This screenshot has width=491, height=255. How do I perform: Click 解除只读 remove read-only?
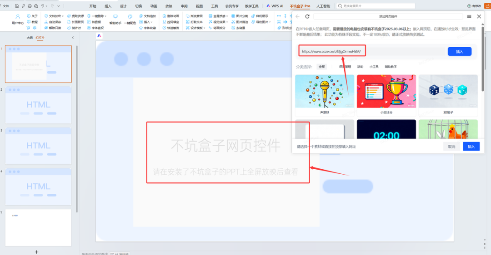tap(53, 28)
